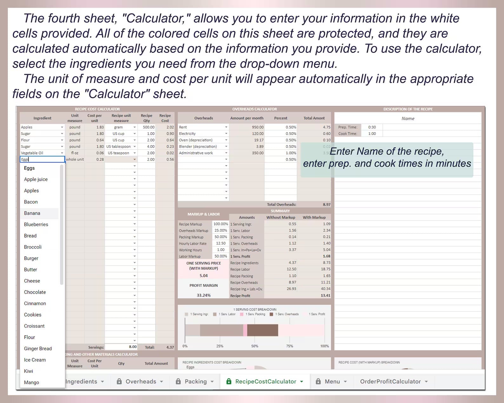This screenshot has width=504, height=403.
Task: Open the OrderProfitCalculator tab arrow menu
Action: click(x=426, y=381)
